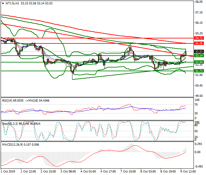Select the 7 Oct 10:00 time axis label
This screenshot has width=206, height=175.
click(128, 172)
